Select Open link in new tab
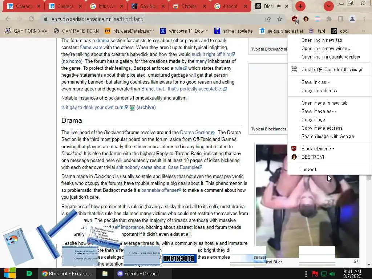The width and height of the screenshot is (372, 279). 322,40
